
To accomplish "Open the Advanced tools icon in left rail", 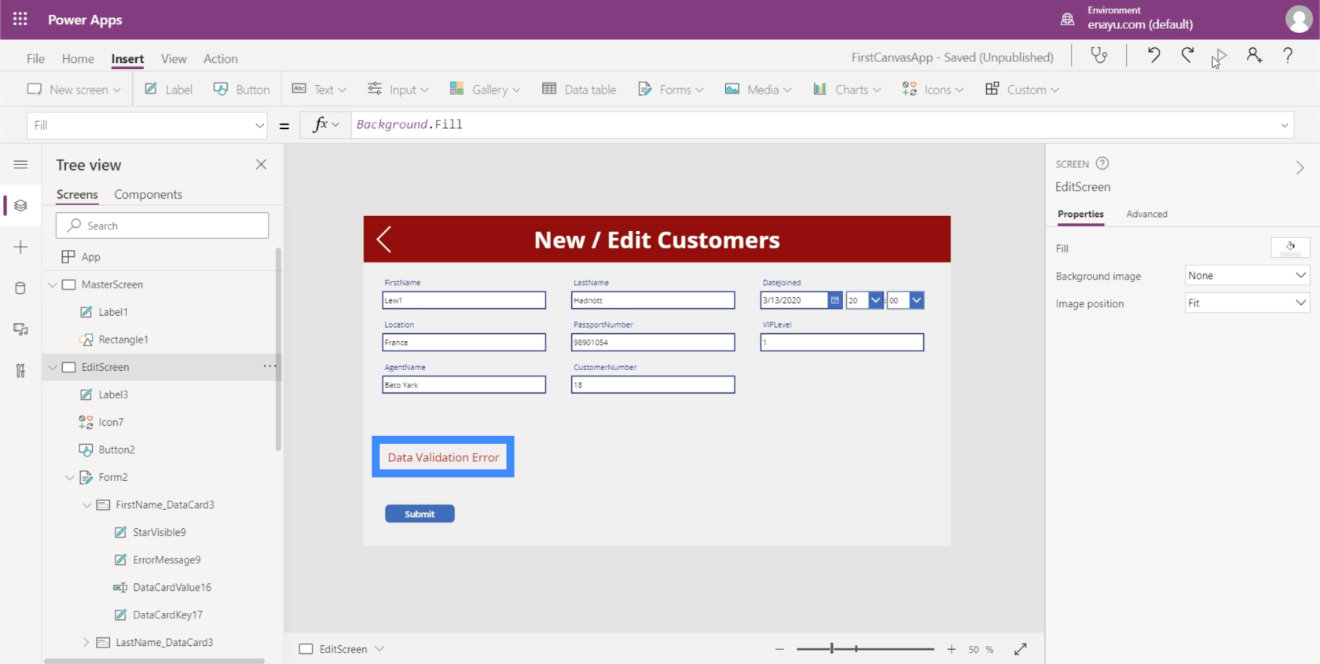I will tap(20, 371).
